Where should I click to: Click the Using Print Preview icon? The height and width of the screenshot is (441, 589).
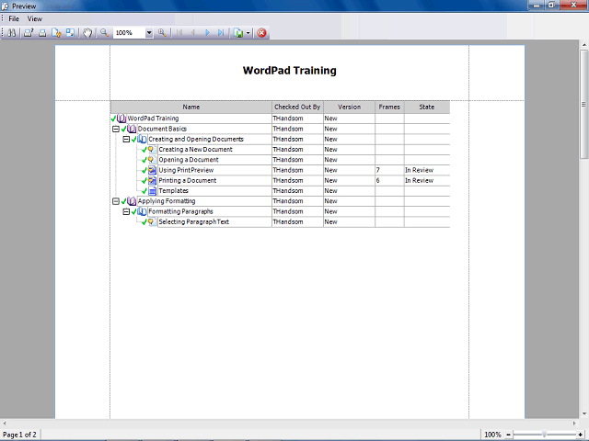(152, 170)
